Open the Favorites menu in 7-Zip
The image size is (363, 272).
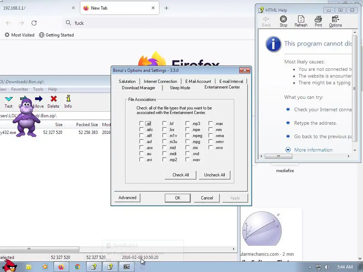[x=19, y=89]
